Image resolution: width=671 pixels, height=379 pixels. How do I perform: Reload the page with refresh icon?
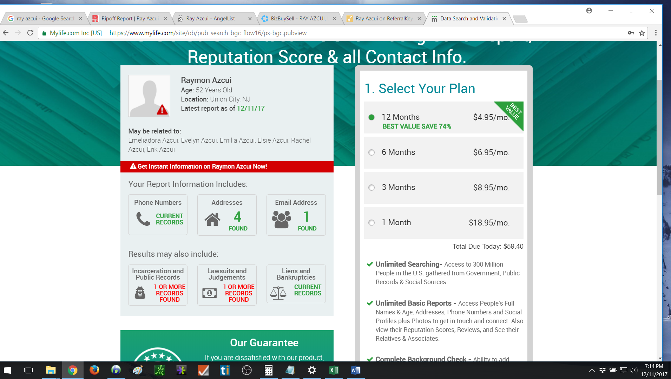(x=30, y=33)
